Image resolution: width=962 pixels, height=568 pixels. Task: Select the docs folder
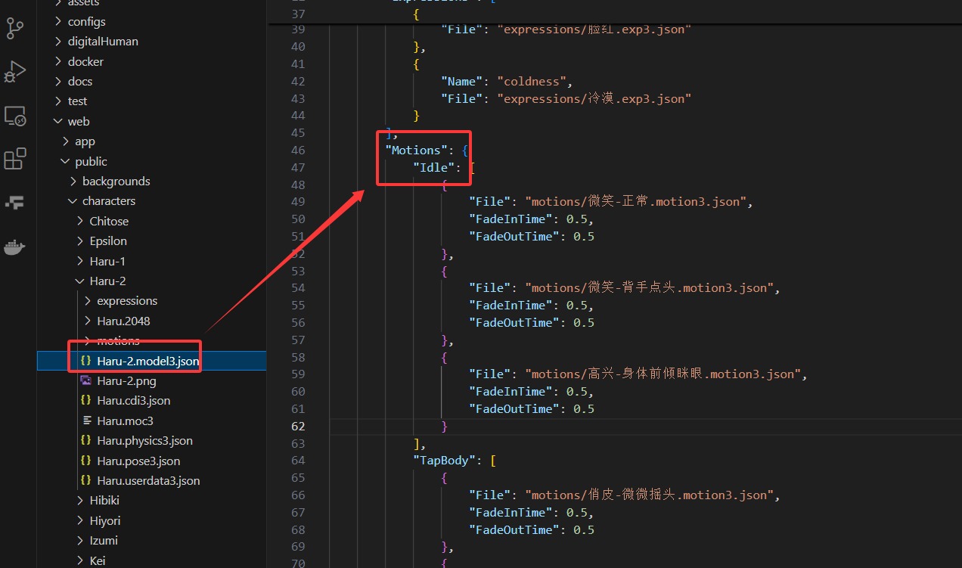coord(80,81)
